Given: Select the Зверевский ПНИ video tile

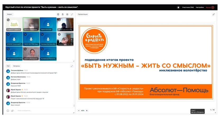Looking at the screenshot, I should pyautogui.click(x=65, y=39).
